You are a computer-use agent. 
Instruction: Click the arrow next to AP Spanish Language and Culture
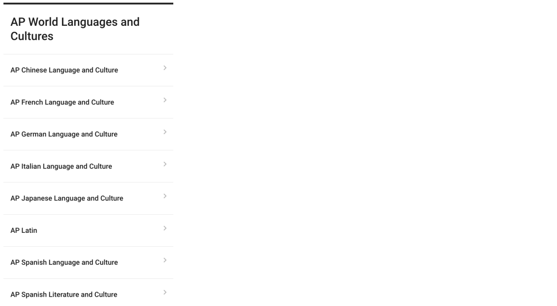point(165,260)
